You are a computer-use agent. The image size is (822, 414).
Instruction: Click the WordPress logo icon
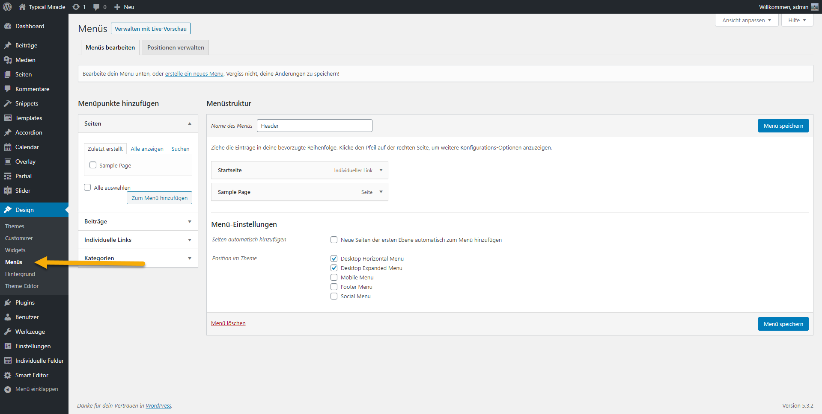(7, 7)
